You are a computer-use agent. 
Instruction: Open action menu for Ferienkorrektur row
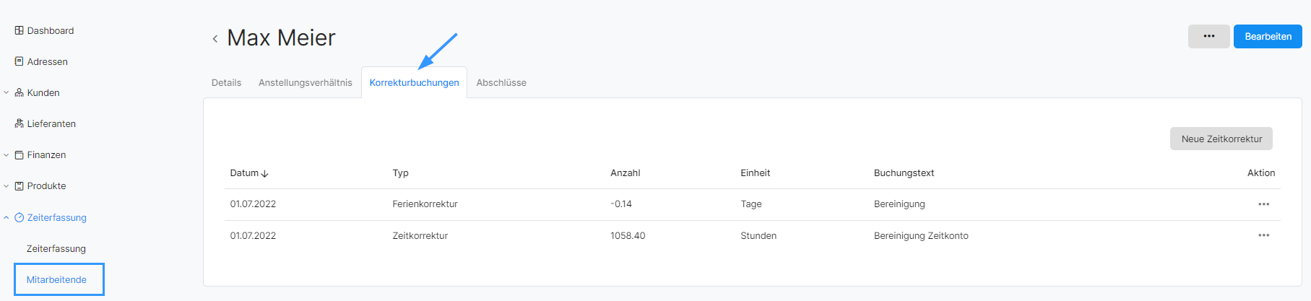tap(1263, 204)
